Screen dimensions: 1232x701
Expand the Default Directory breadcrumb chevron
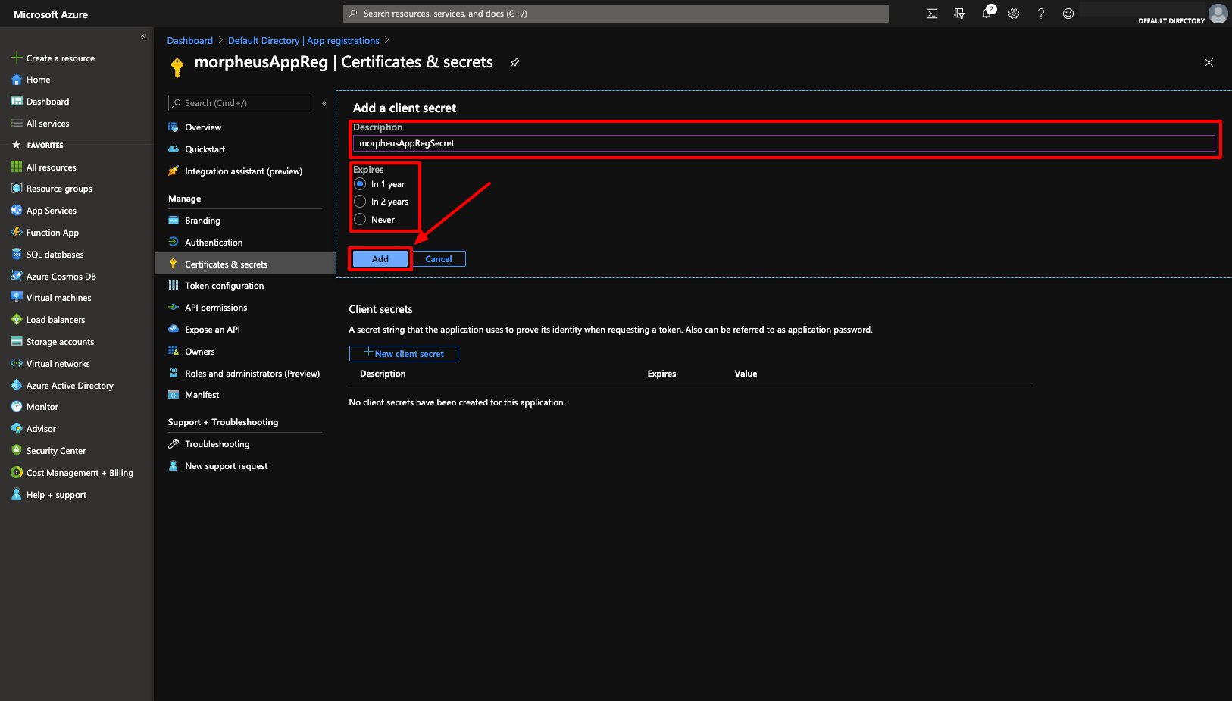click(x=386, y=40)
